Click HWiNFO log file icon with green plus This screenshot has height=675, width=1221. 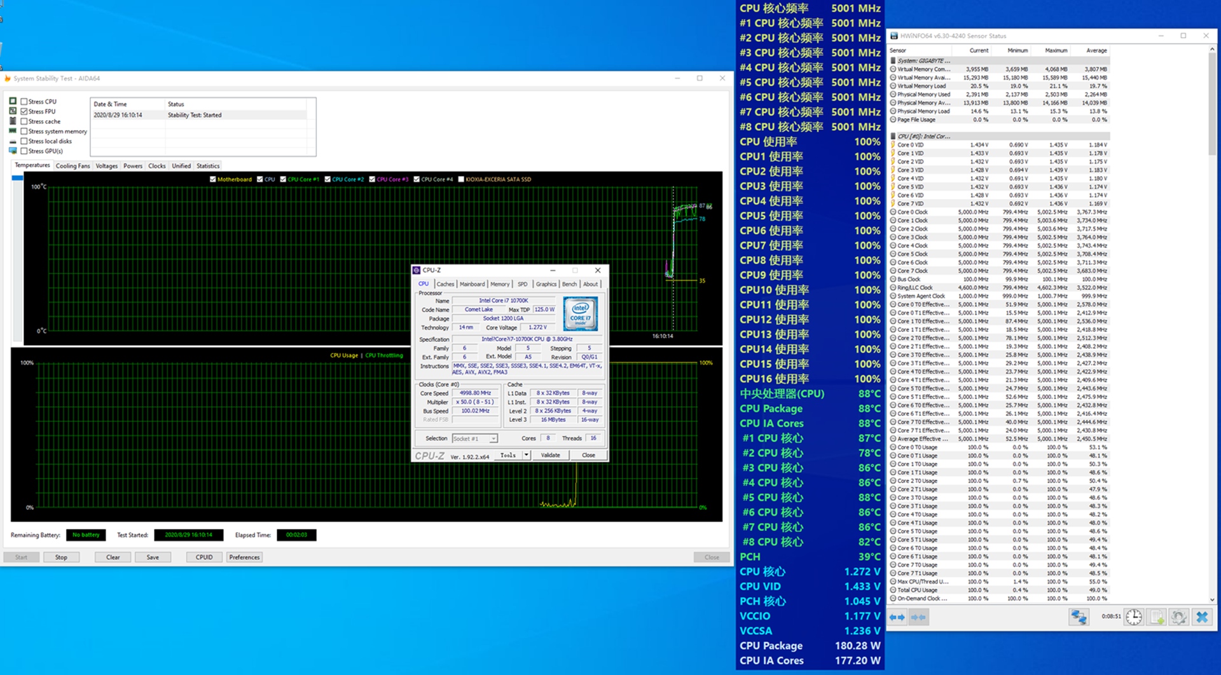pyautogui.click(x=1157, y=617)
